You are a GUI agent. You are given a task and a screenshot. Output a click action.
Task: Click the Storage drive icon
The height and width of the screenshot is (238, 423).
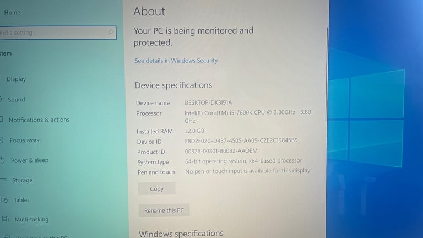(x=3, y=180)
